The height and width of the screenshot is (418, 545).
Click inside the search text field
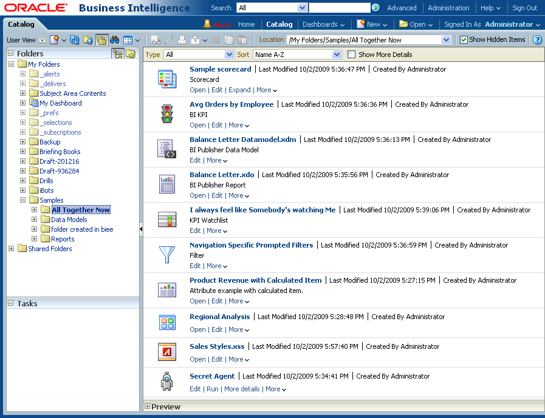[340, 8]
